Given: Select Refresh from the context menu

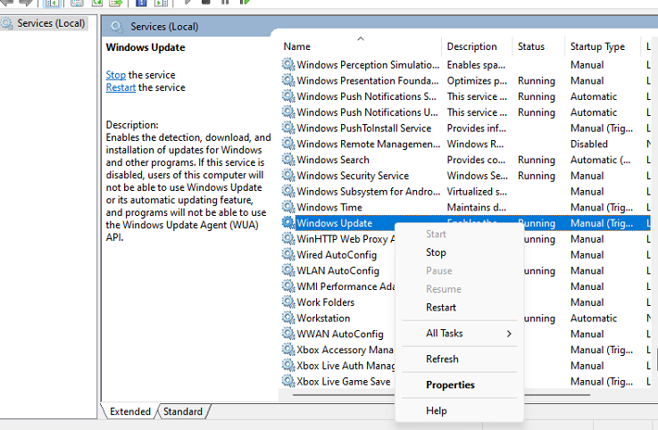Looking at the screenshot, I should (442, 360).
